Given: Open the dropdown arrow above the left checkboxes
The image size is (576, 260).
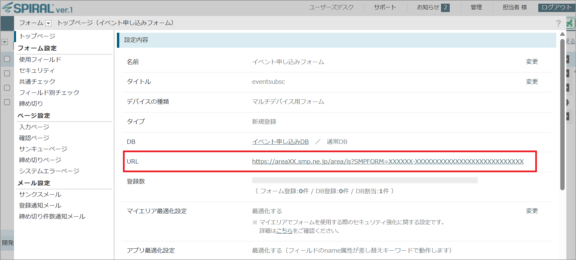Looking at the screenshot, I should (5, 42).
